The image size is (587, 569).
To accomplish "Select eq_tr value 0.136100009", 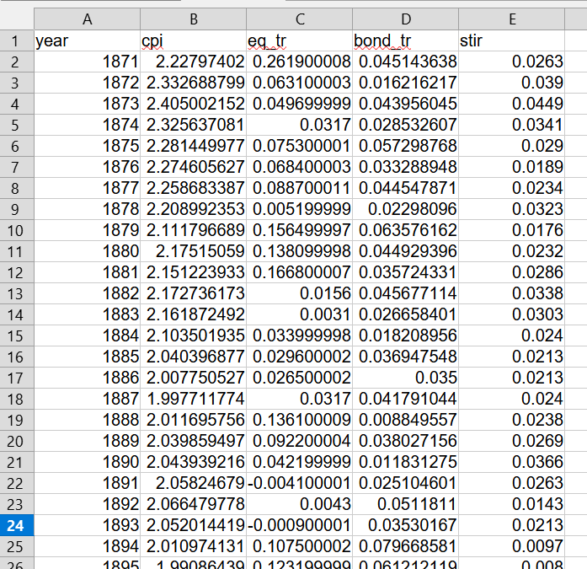I will click(x=300, y=420).
